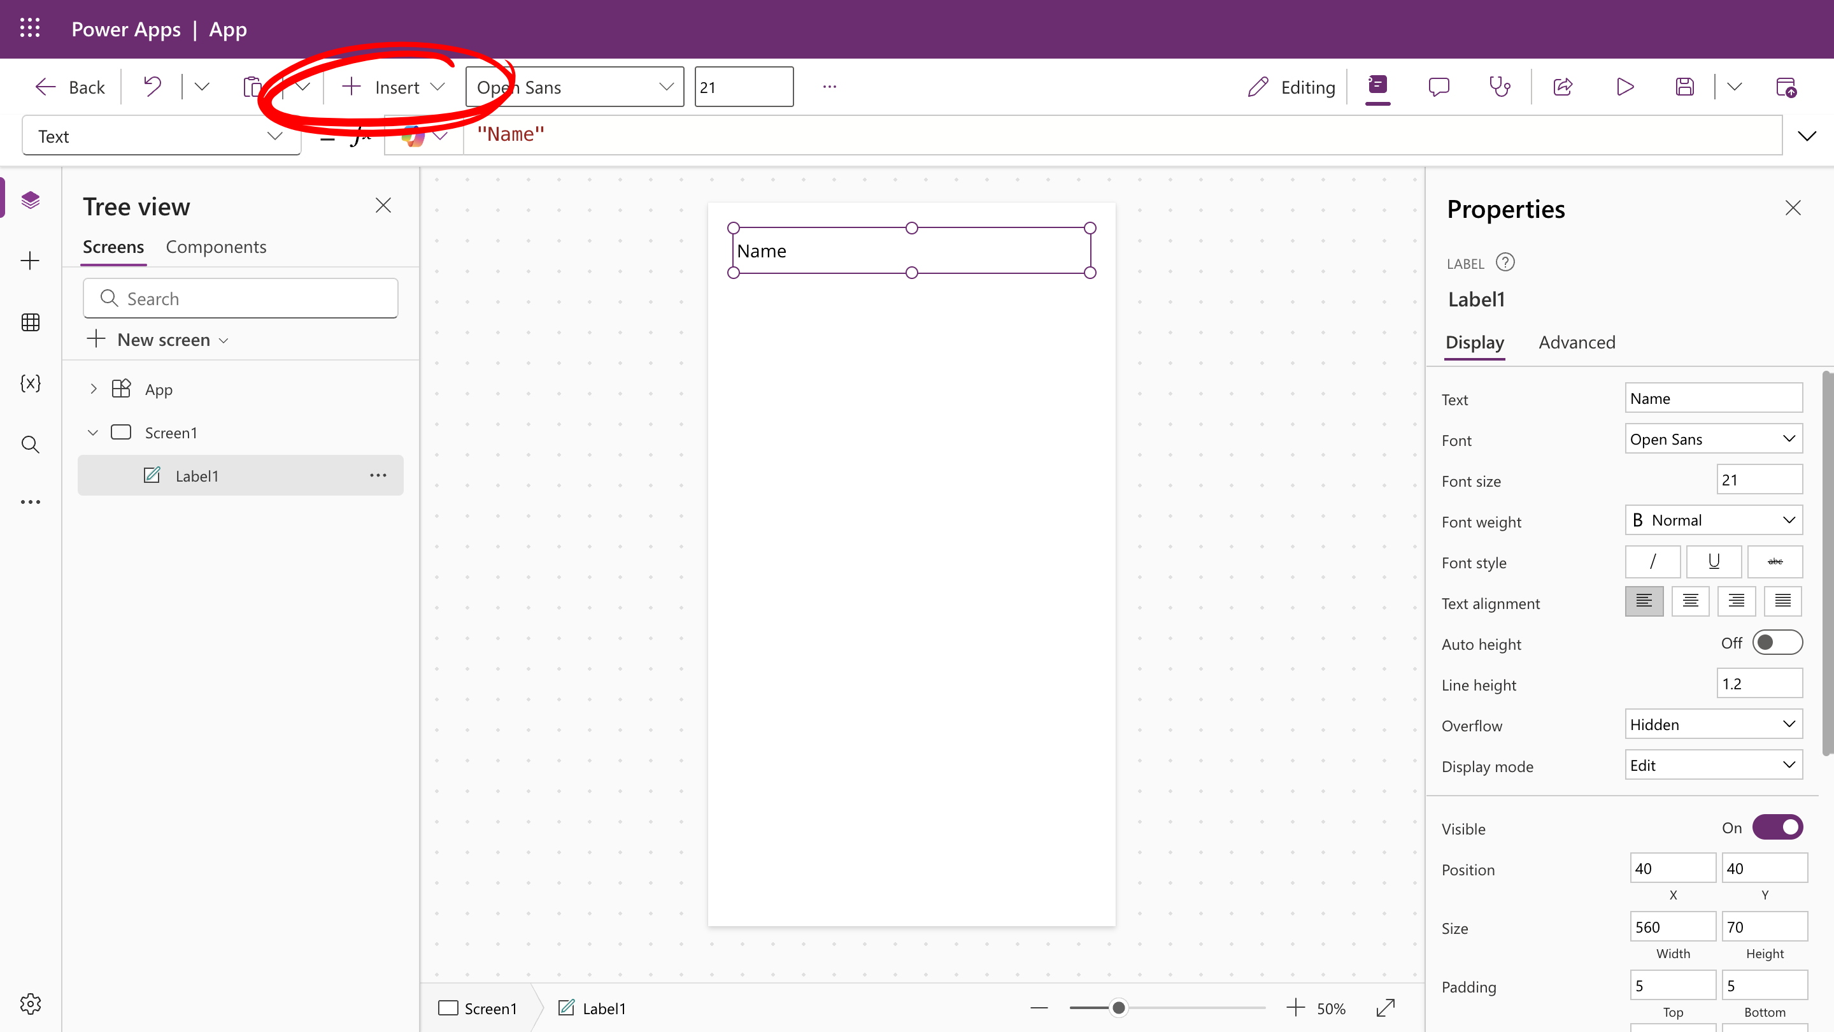Screen dimensions: 1834x1032
Task: Click the Undo arrow icon
Action: click(x=152, y=87)
